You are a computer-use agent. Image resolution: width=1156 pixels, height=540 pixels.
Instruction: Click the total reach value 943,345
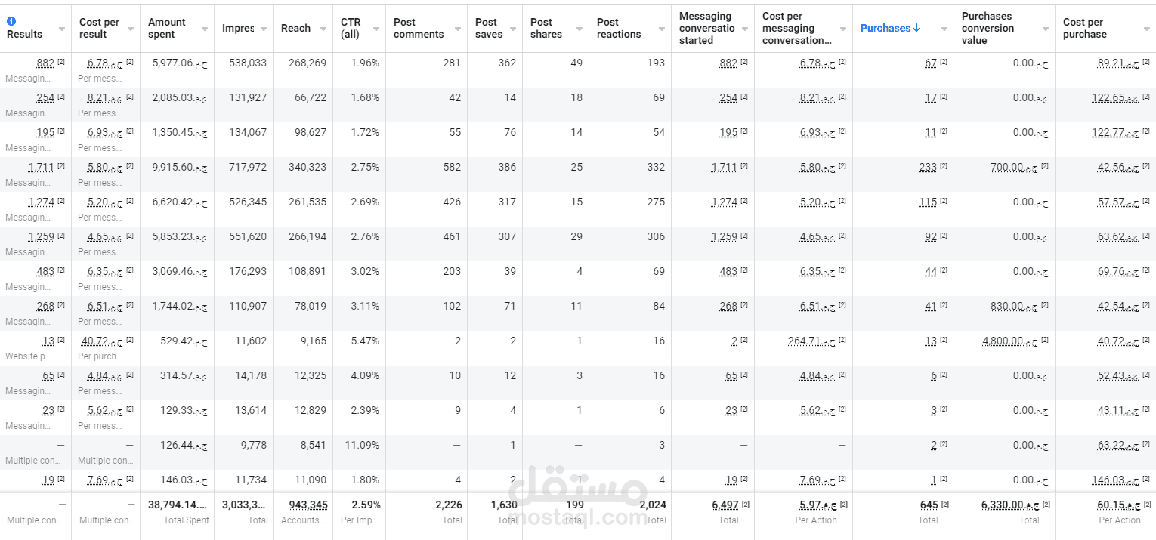(308, 505)
